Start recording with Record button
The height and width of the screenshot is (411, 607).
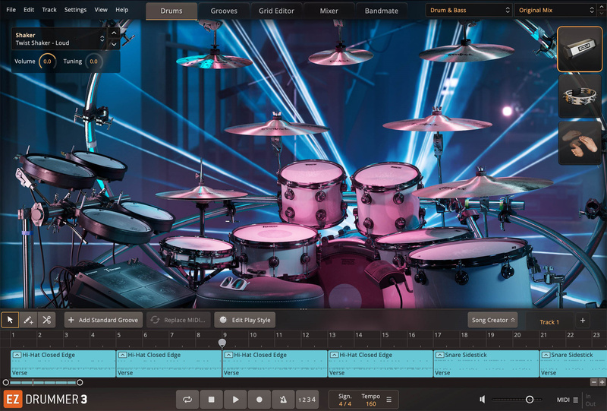point(259,400)
